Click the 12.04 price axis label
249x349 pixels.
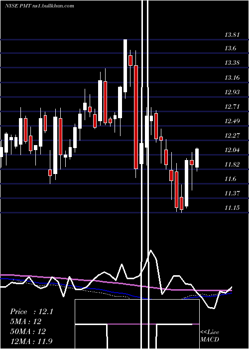tap(232, 150)
